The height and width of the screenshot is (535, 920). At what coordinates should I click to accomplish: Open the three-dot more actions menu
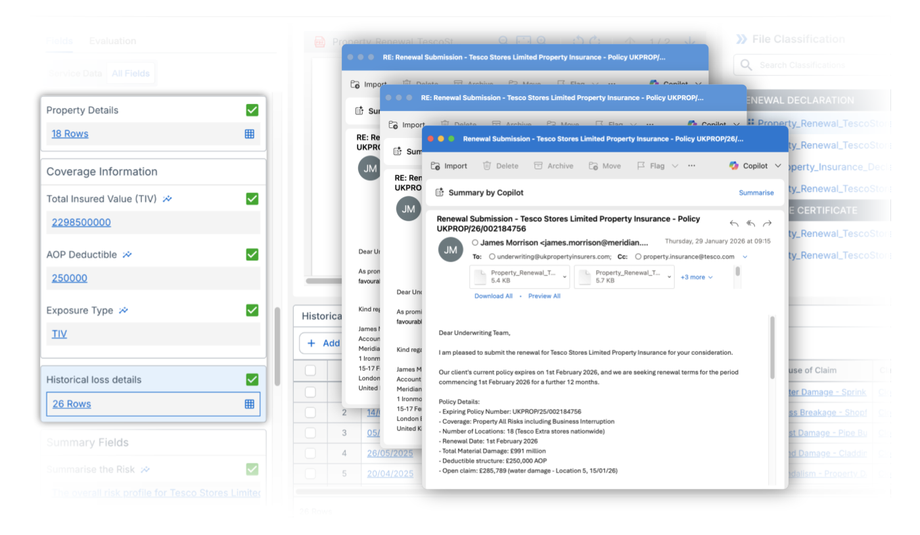691,166
